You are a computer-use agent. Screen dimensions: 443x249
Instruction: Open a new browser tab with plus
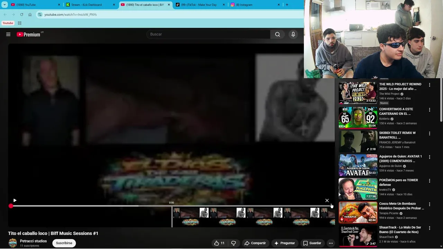tap(287, 5)
